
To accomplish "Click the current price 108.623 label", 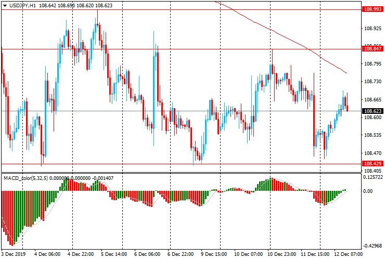I will click(x=372, y=111).
